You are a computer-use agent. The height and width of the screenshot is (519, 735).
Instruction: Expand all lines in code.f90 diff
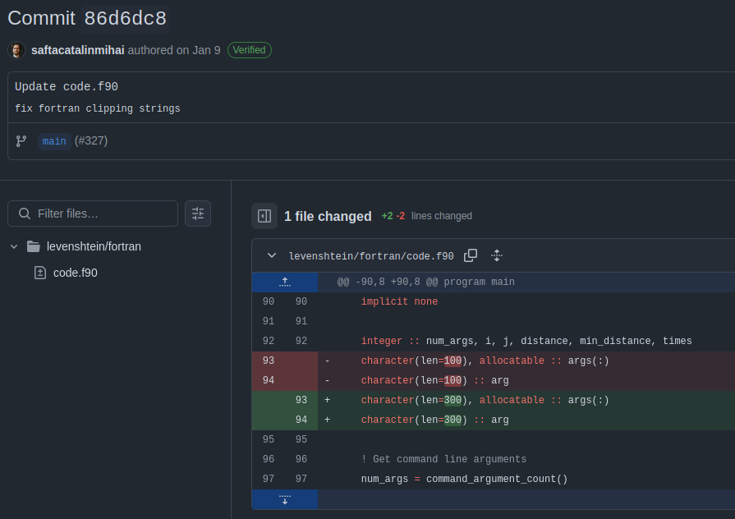pos(497,255)
